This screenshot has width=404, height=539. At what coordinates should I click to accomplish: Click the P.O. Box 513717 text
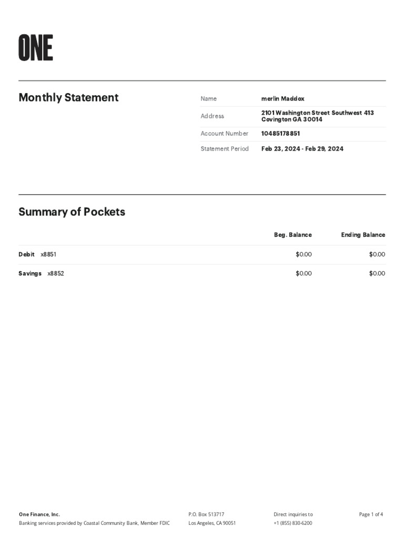(x=206, y=514)
